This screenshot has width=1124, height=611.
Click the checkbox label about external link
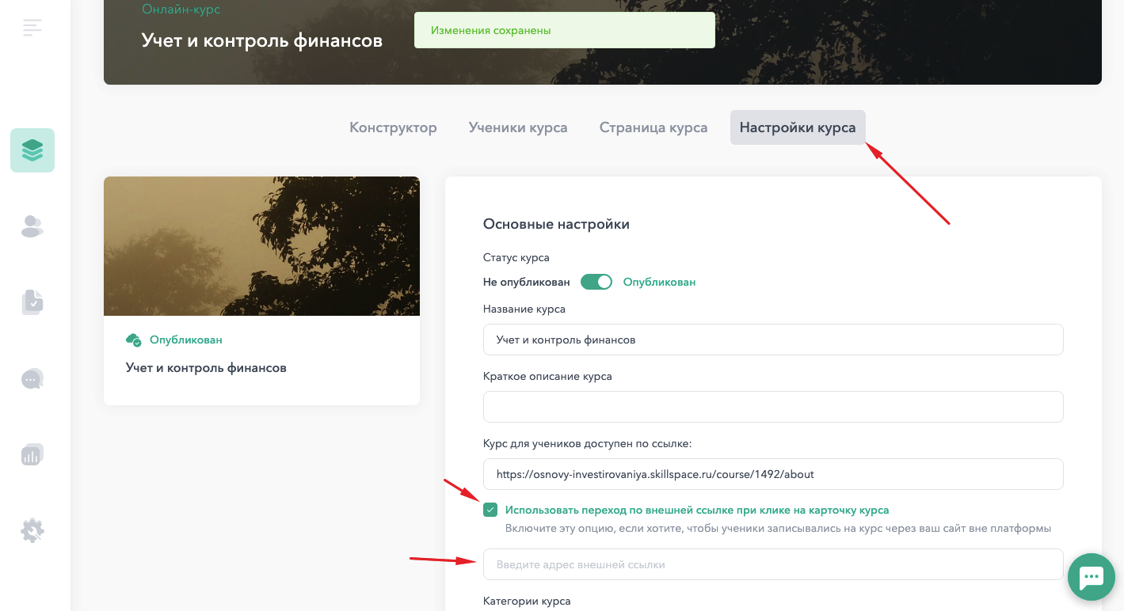(697, 510)
